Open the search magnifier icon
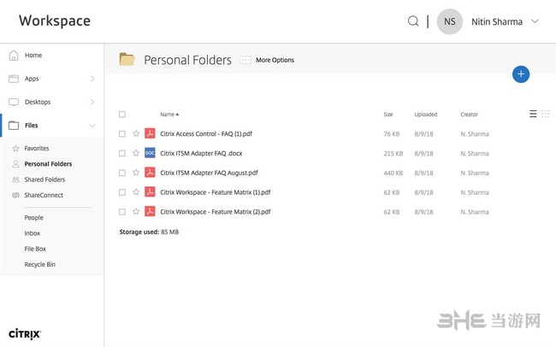Screen dimensions: 556x347 coord(413,21)
